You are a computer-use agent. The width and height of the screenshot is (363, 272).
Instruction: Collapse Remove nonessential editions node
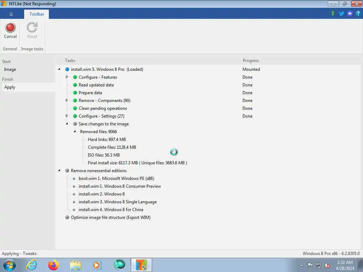59,170
